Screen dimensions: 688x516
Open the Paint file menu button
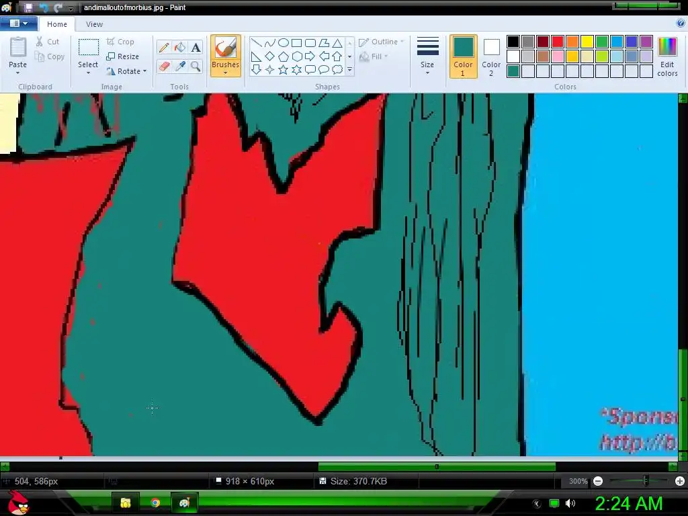18,24
